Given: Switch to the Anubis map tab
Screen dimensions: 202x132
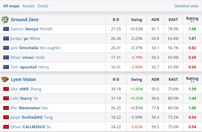Looking at the screenshot, I should click(x=29, y=6).
